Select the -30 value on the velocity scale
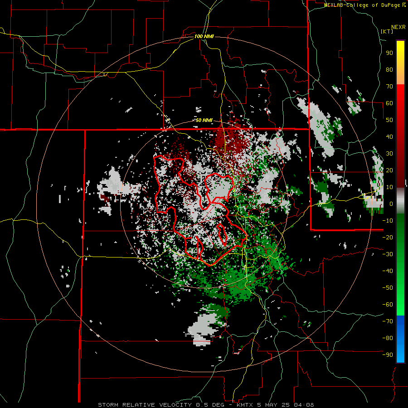The width and height of the screenshot is (408, 408). [x=388, y=254]
